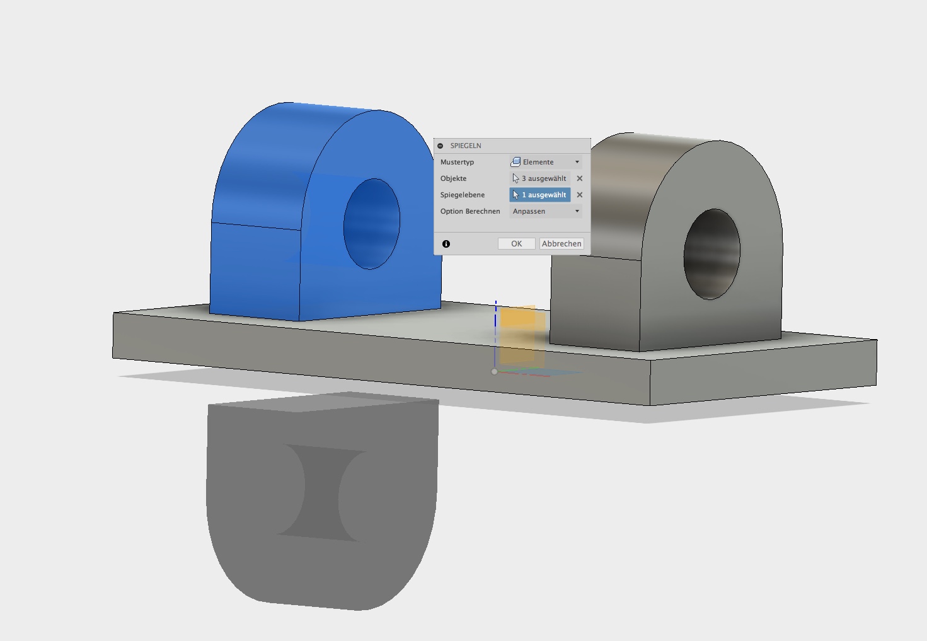Activate the Objekte selector showing 3 ausgewählt

point(540,178)
